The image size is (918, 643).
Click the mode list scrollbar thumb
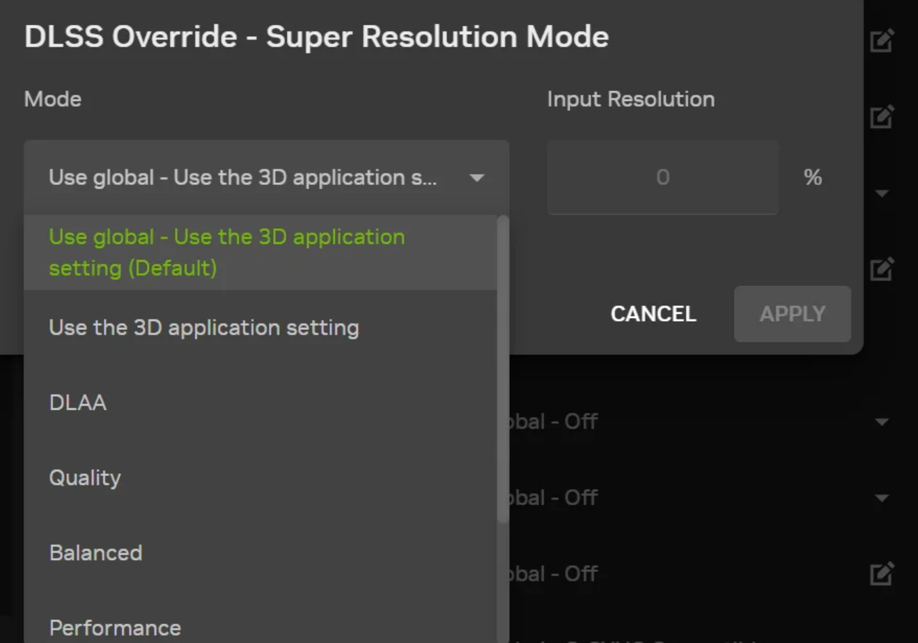503,369
